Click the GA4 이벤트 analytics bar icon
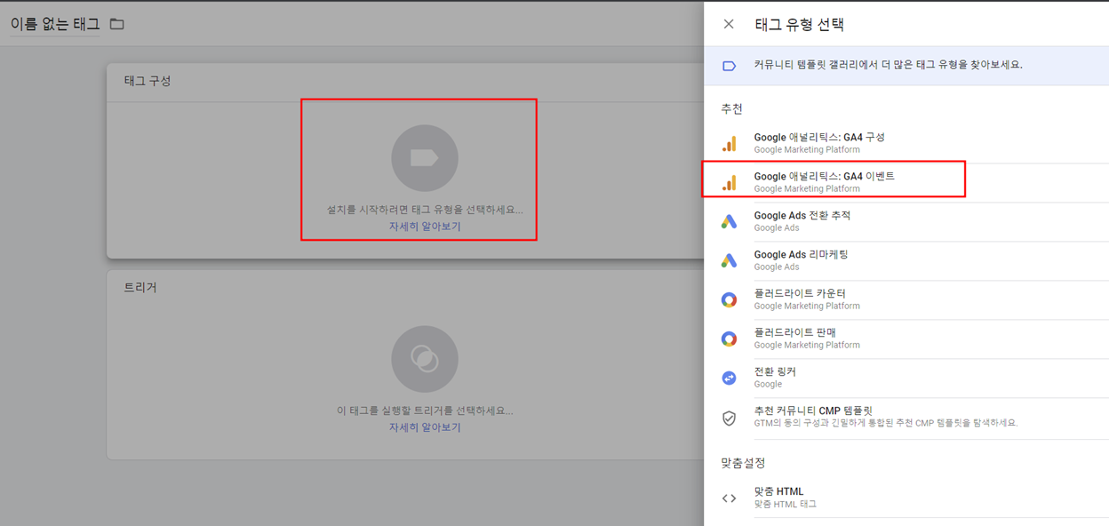The image size is (1109, 526). [729, 182]
